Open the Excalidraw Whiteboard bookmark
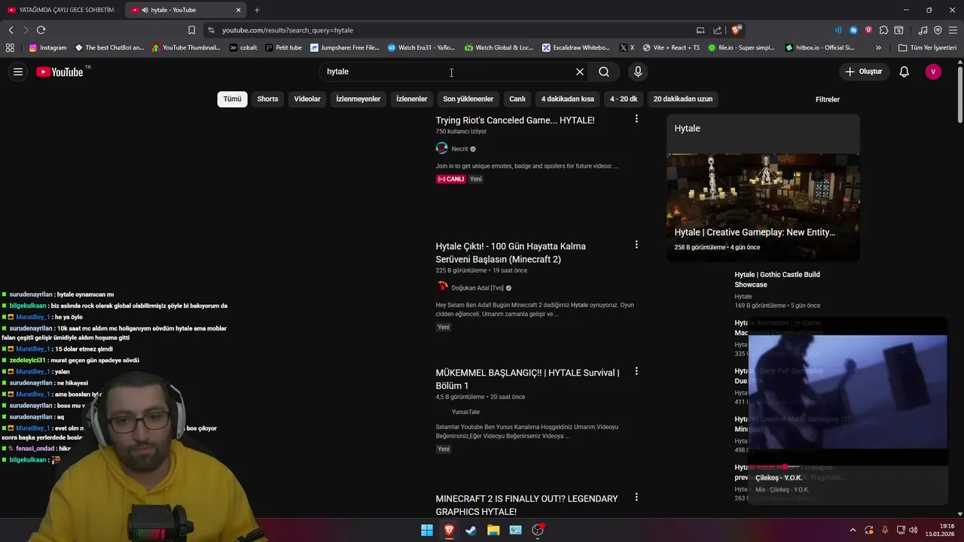This screenshot has width=964, height=542. tap(576, 47)
